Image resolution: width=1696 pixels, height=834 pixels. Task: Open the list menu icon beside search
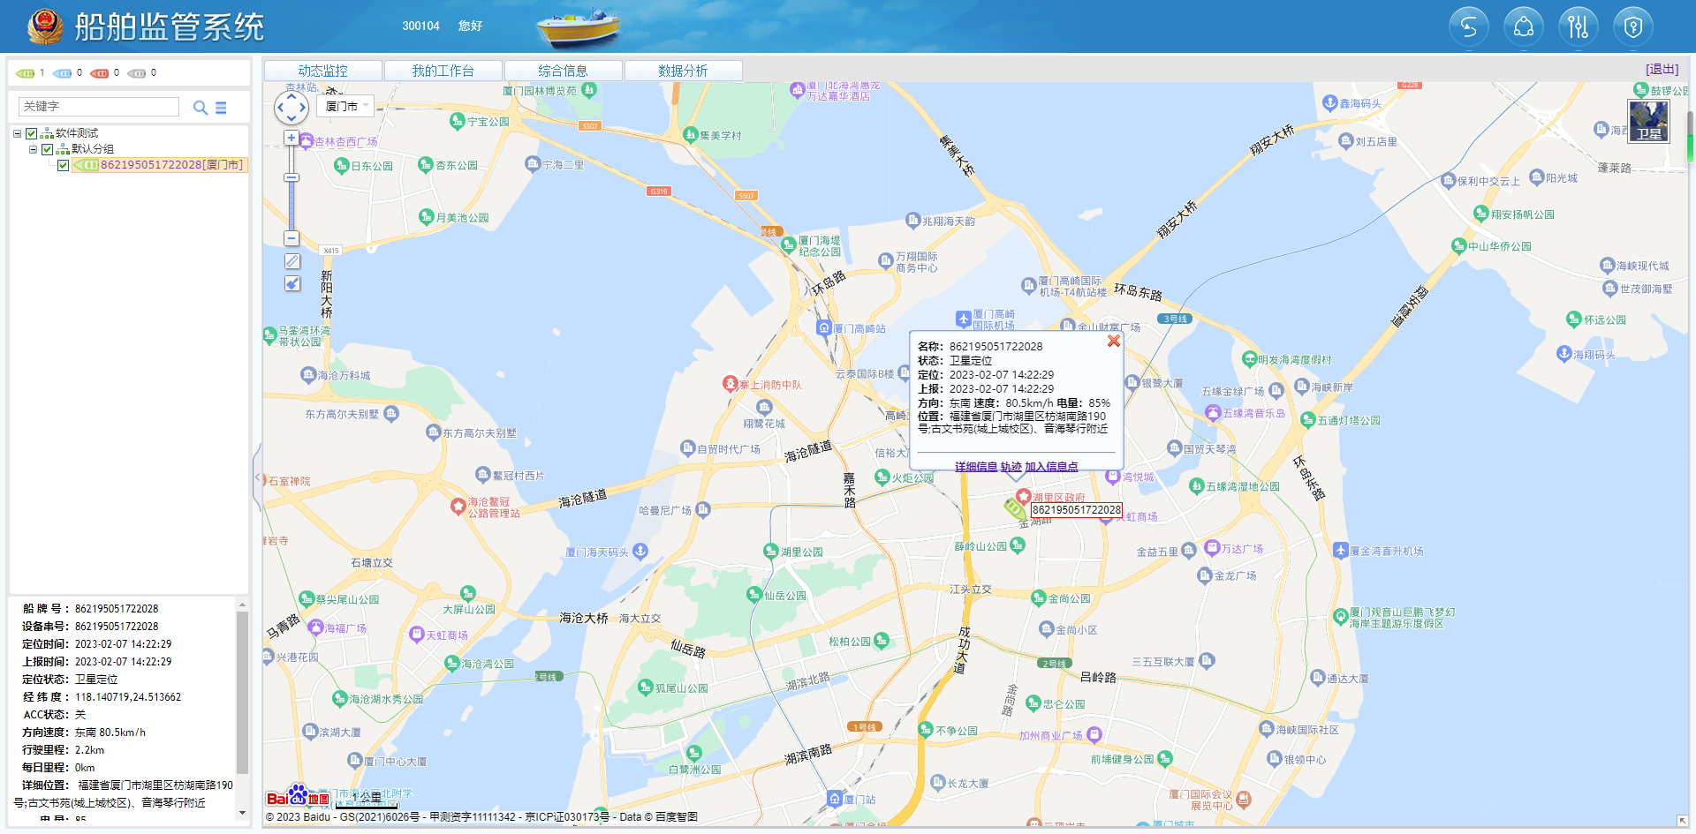click(x=221, y=108)
